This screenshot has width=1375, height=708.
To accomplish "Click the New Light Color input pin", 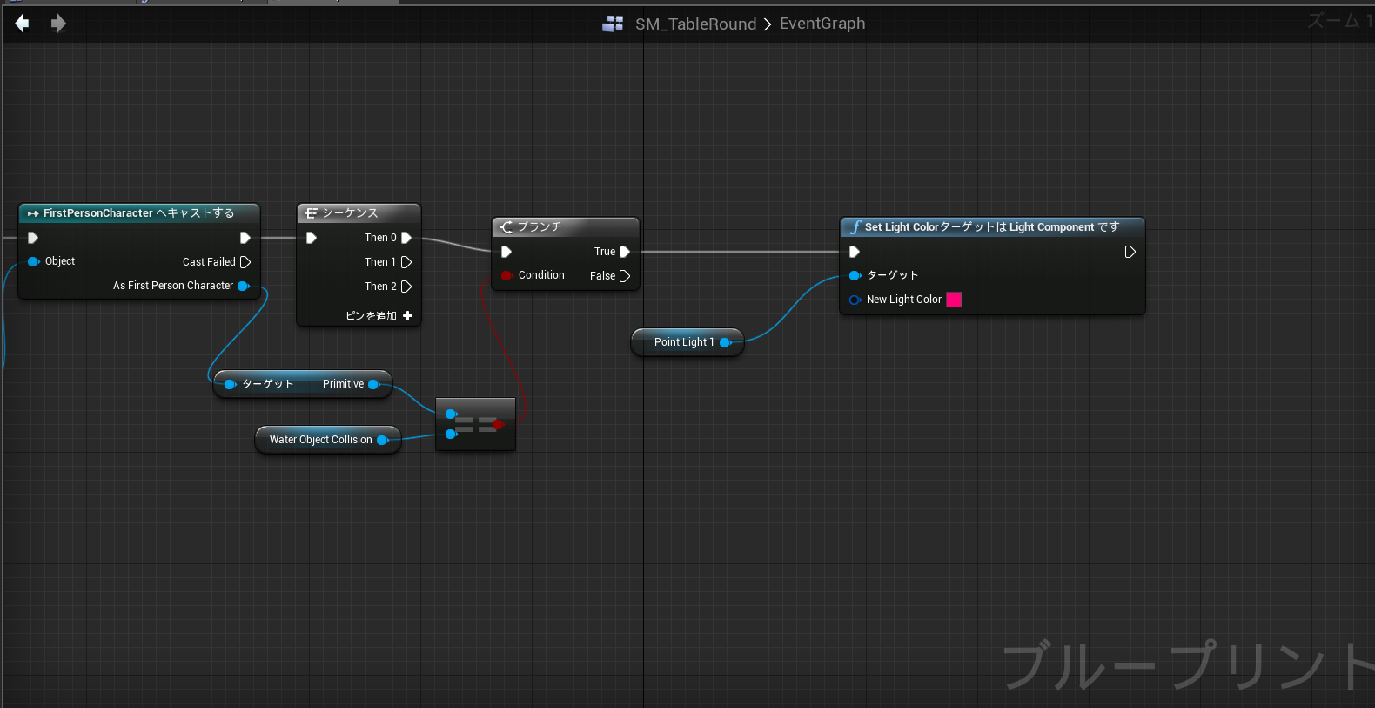I will (x=855, y=300).
